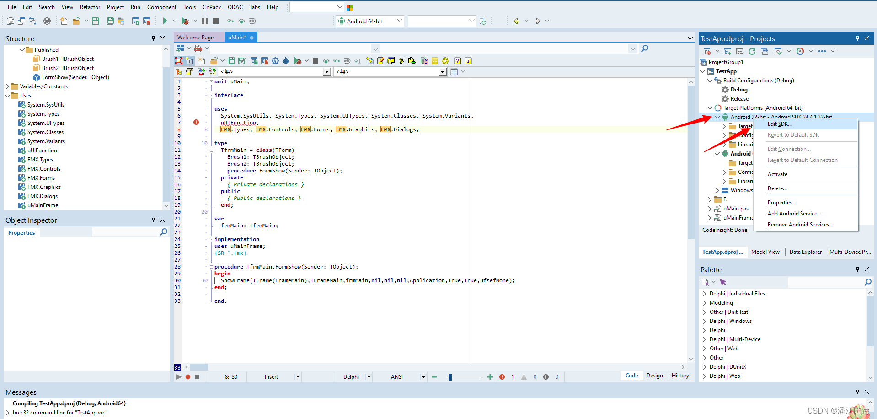877x419 pixels.
Task: Click the Save All icon in main toolbar
Action: (x=110, y=21)
